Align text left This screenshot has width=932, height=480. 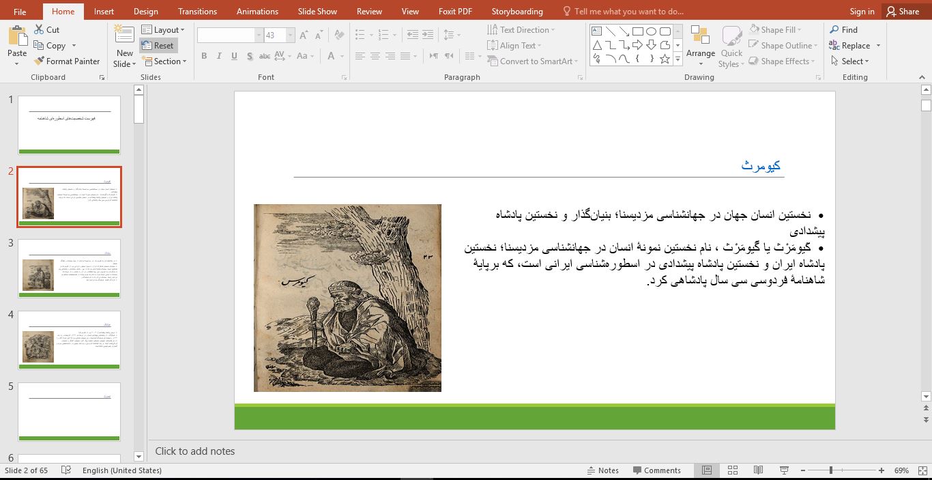click(360, 57)
